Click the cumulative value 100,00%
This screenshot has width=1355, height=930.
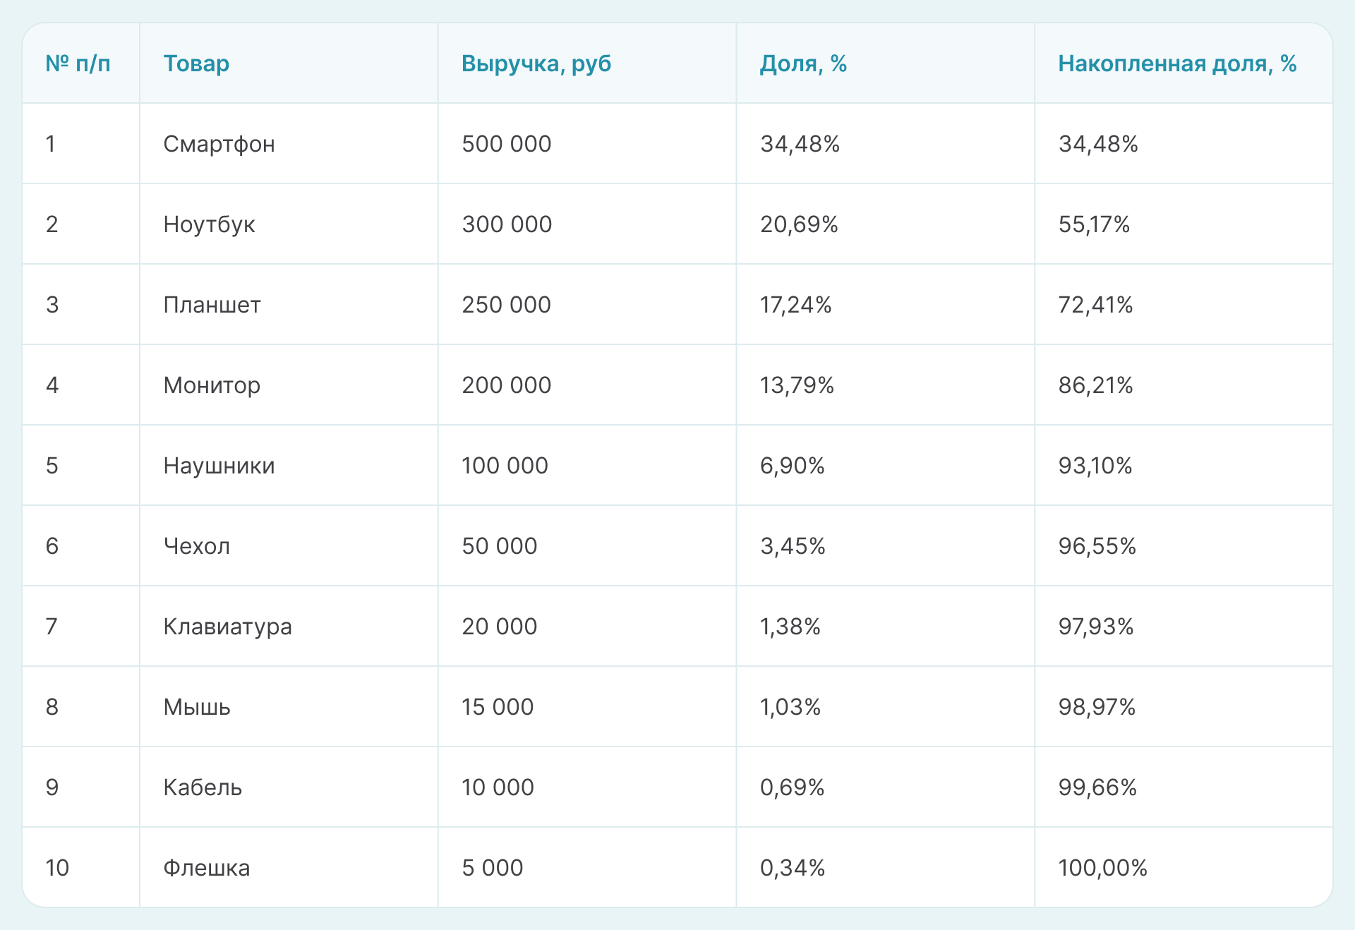(1102, 868)
